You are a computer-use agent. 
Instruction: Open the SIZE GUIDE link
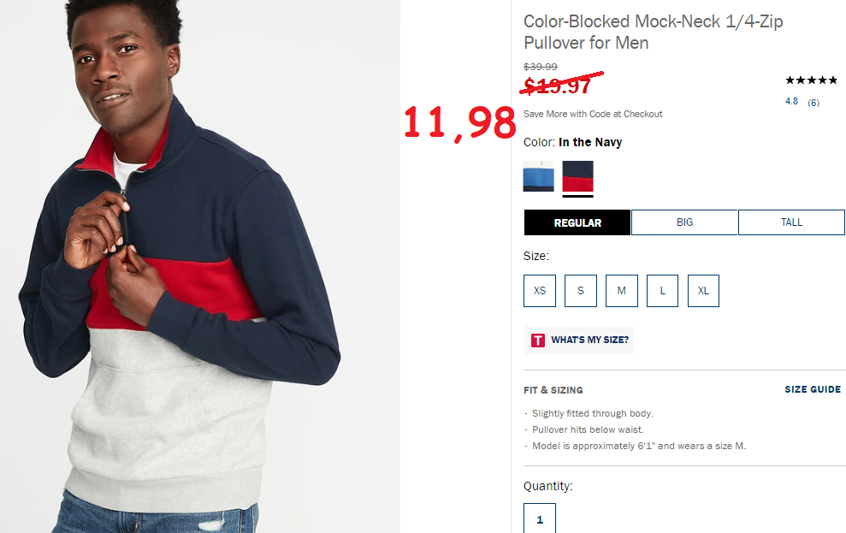(x=813, y=389)
